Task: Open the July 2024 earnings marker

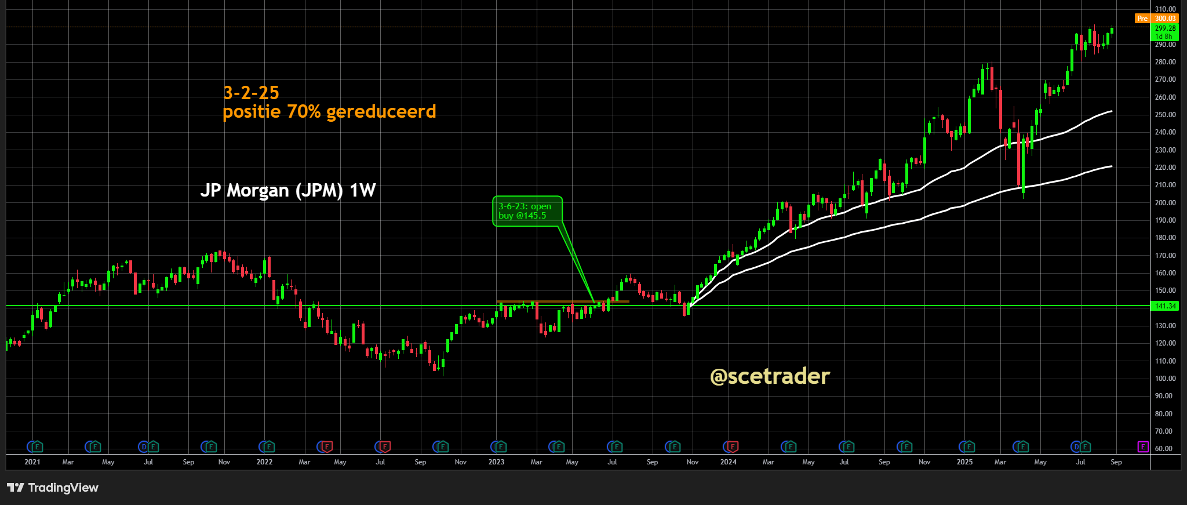Action: click(x=849, y=446)
